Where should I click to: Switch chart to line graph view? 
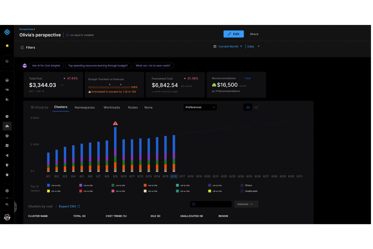click(x=256, y=107)
